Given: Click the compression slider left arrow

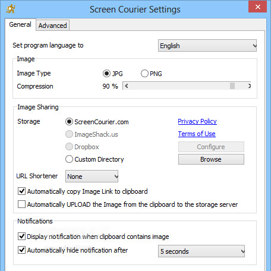Looking at the screenshot, I should 126,86.
